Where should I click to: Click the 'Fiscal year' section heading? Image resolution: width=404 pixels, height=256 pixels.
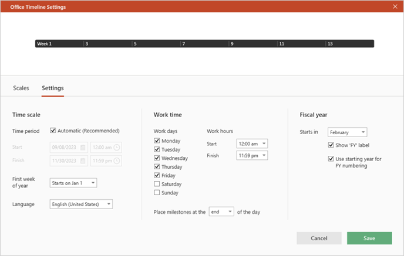(314, 115)
